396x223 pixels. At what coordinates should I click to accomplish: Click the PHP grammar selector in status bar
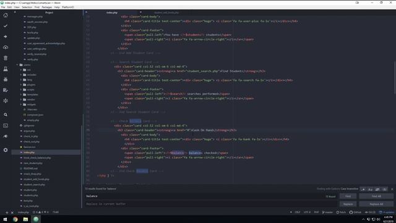pos(316,212)
